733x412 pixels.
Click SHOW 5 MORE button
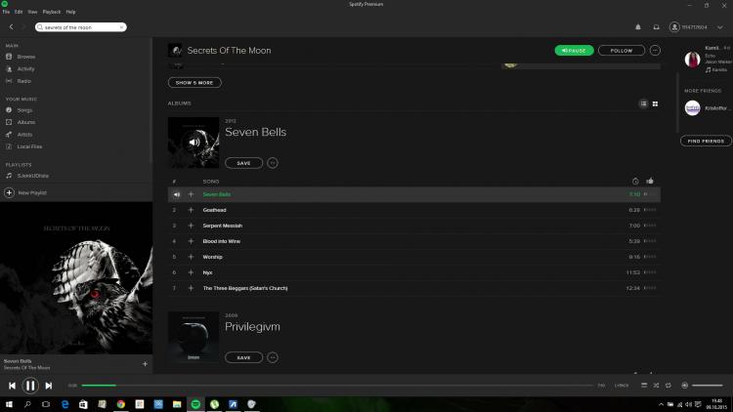(194, 83)
